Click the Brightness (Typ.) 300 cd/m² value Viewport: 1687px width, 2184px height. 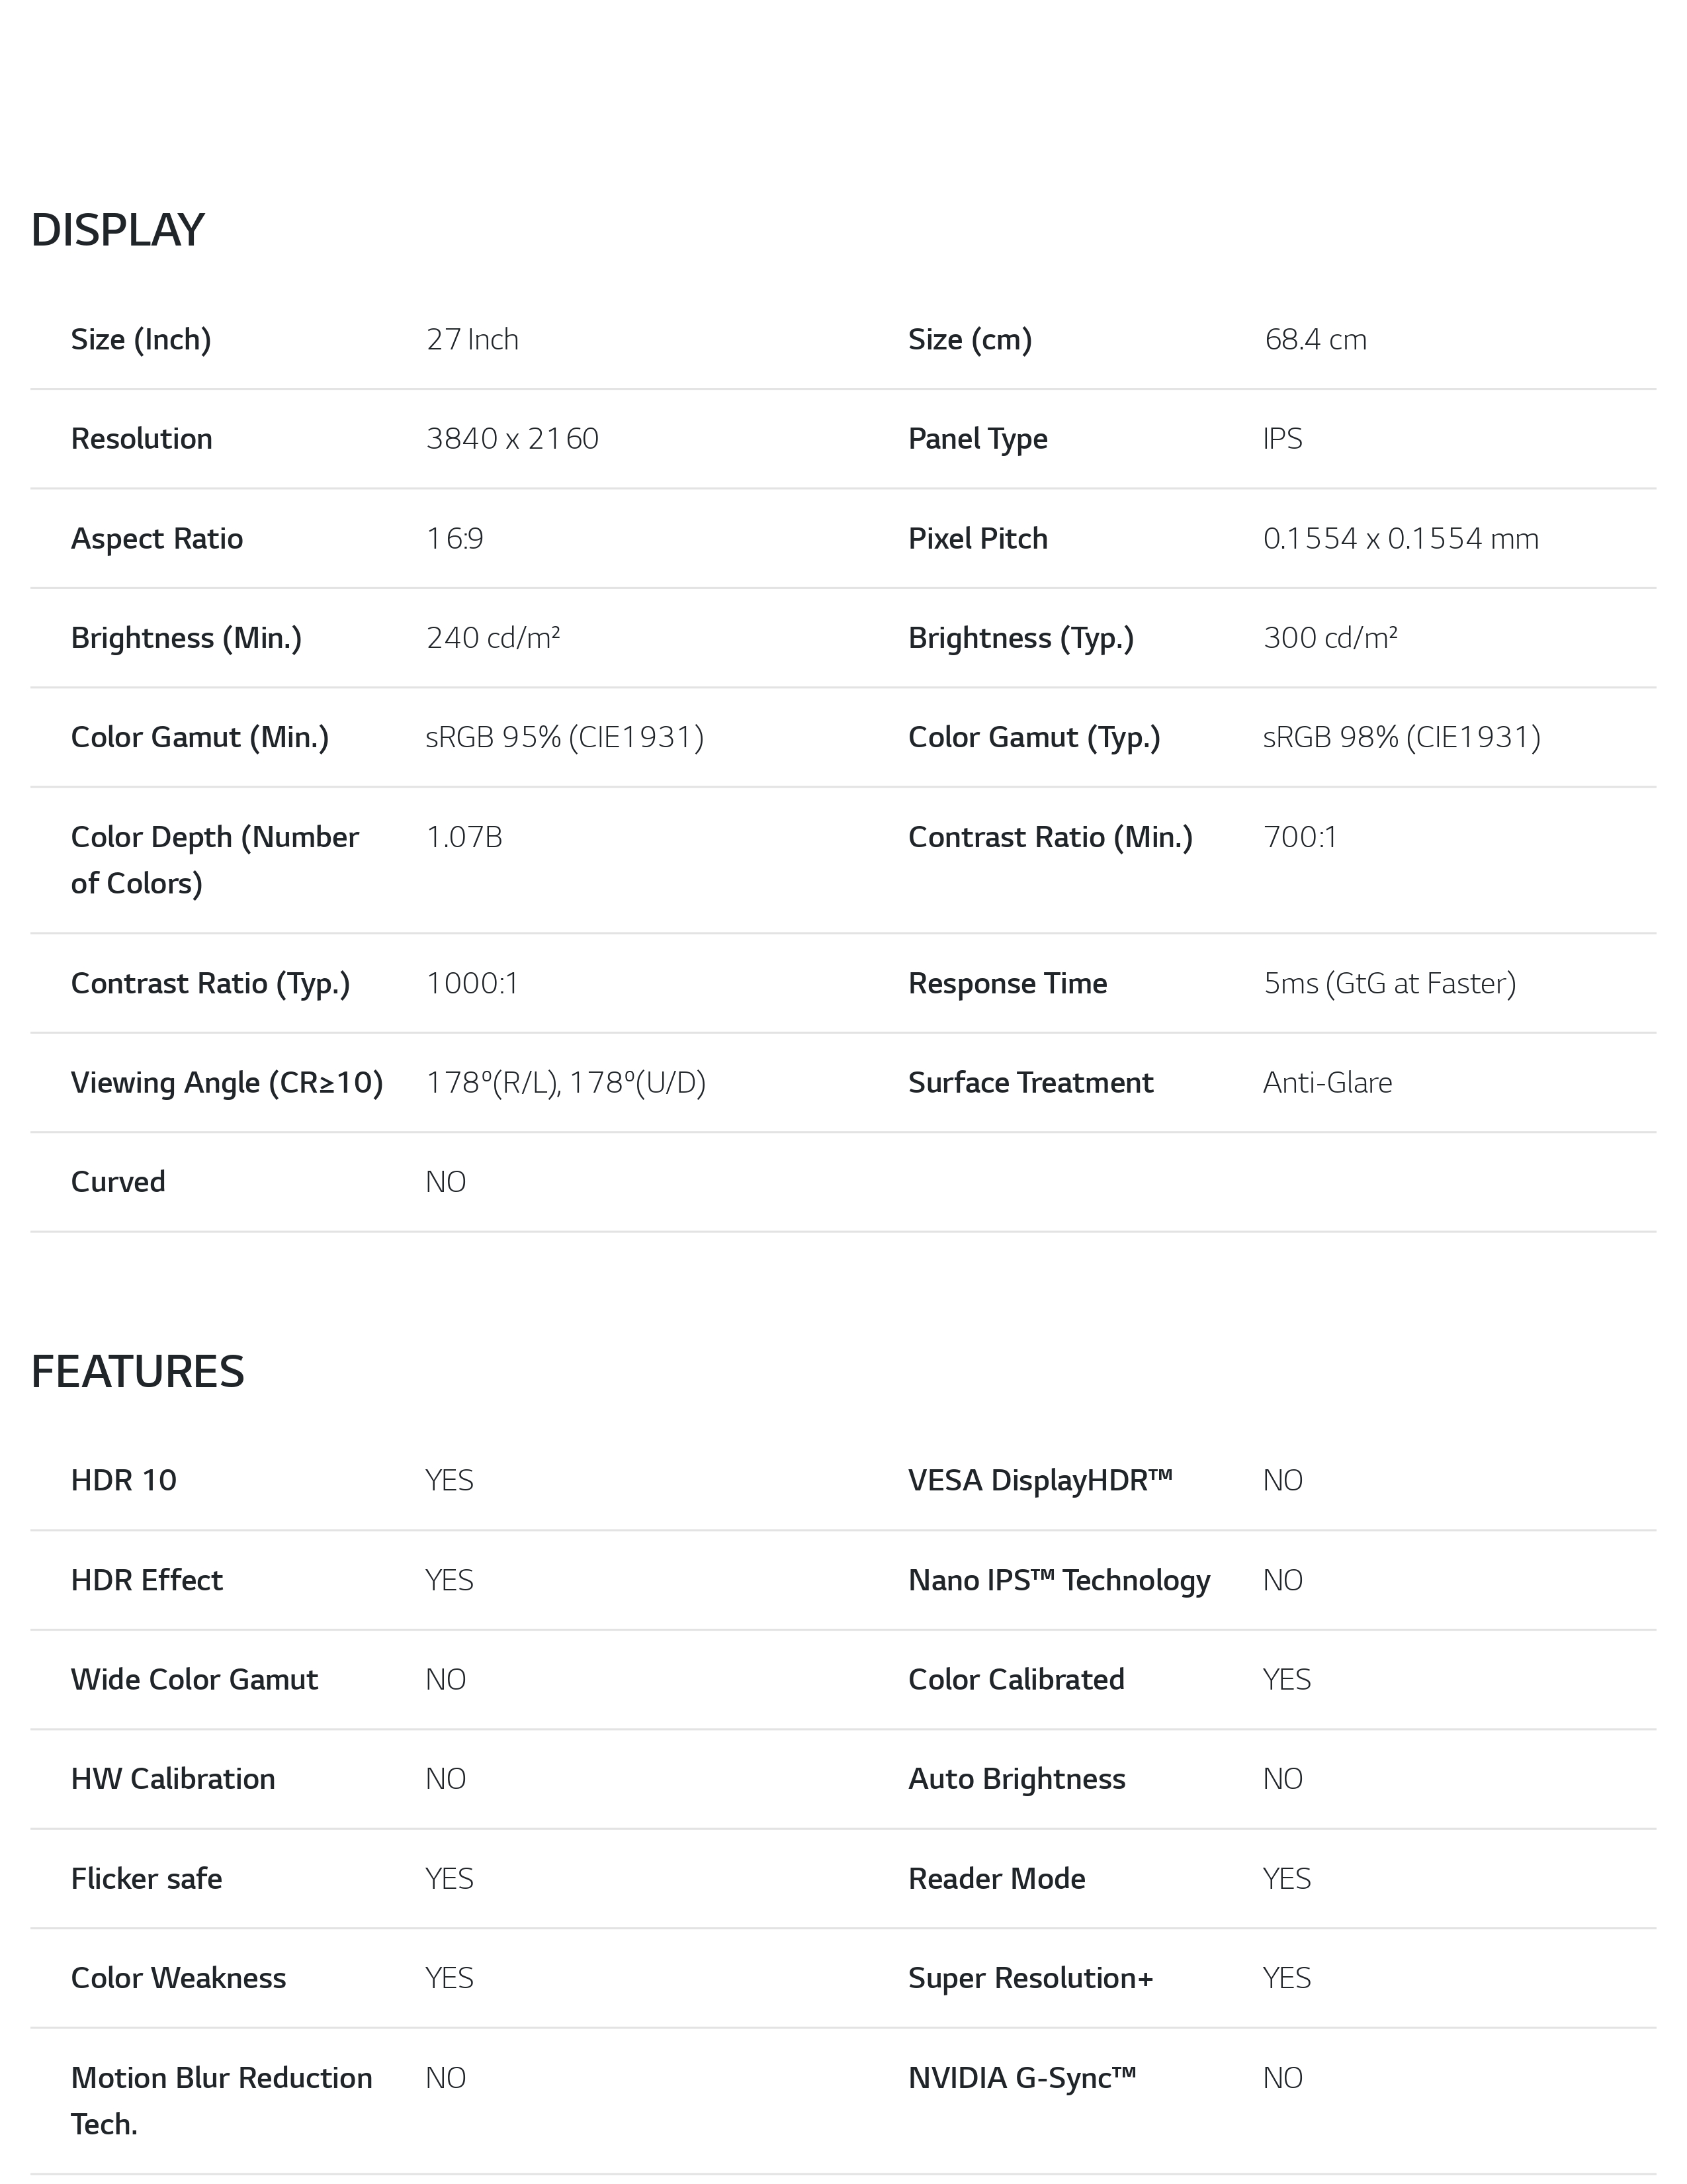coord(1330,638)
